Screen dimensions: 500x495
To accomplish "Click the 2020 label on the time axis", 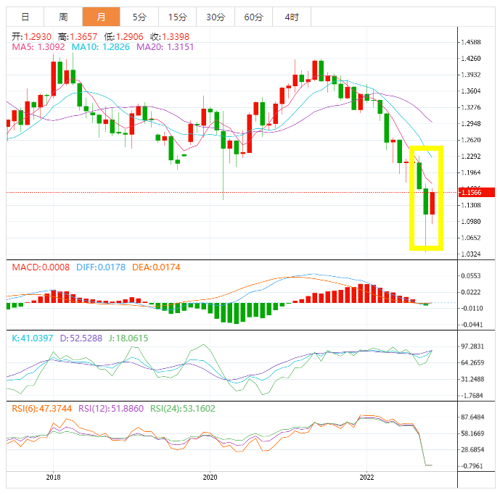I will pyautogui.click(x=210, y=477).
